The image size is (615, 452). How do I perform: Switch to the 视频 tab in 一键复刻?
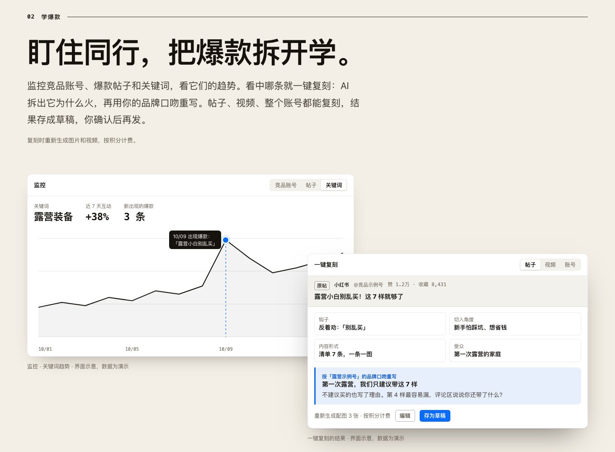point(550,265)
